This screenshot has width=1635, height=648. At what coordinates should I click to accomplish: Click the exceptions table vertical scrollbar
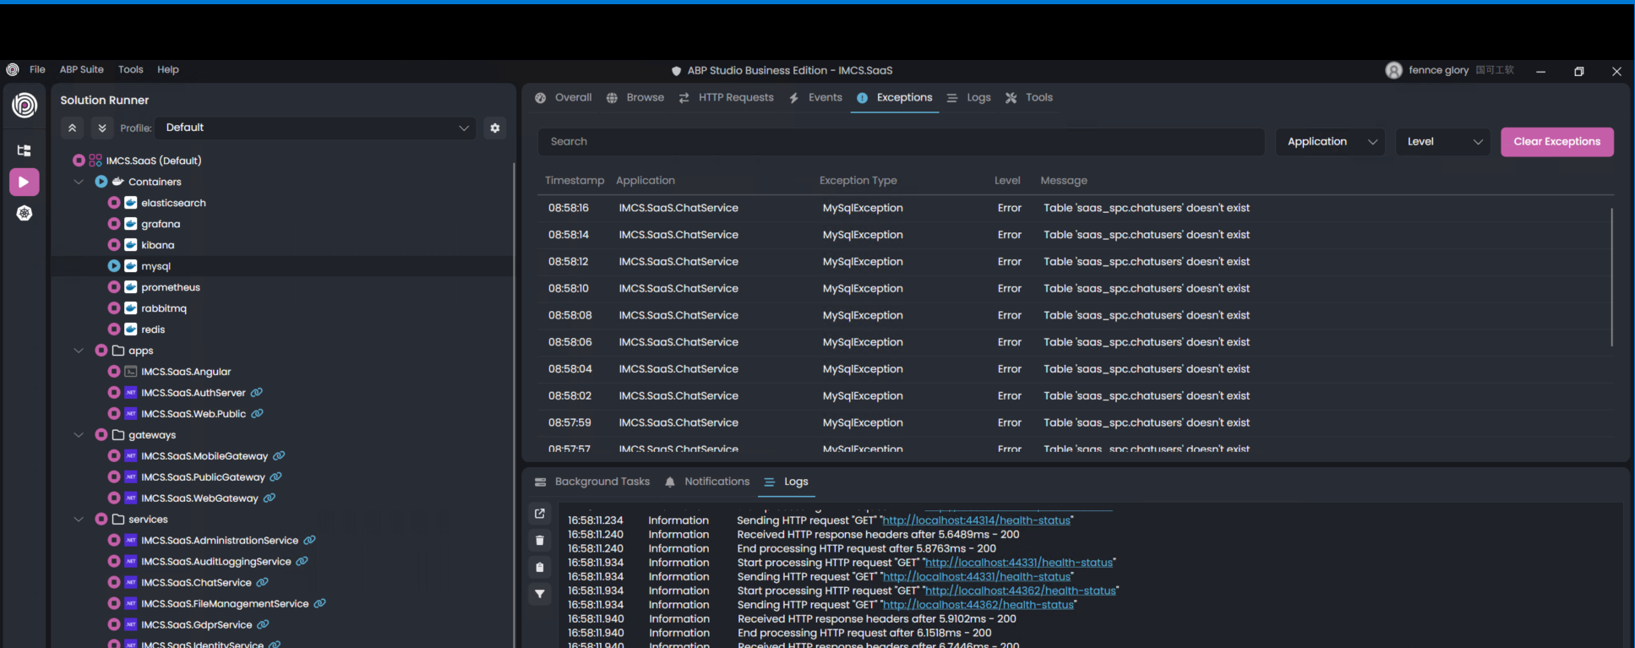click(x=1611, y=277)
